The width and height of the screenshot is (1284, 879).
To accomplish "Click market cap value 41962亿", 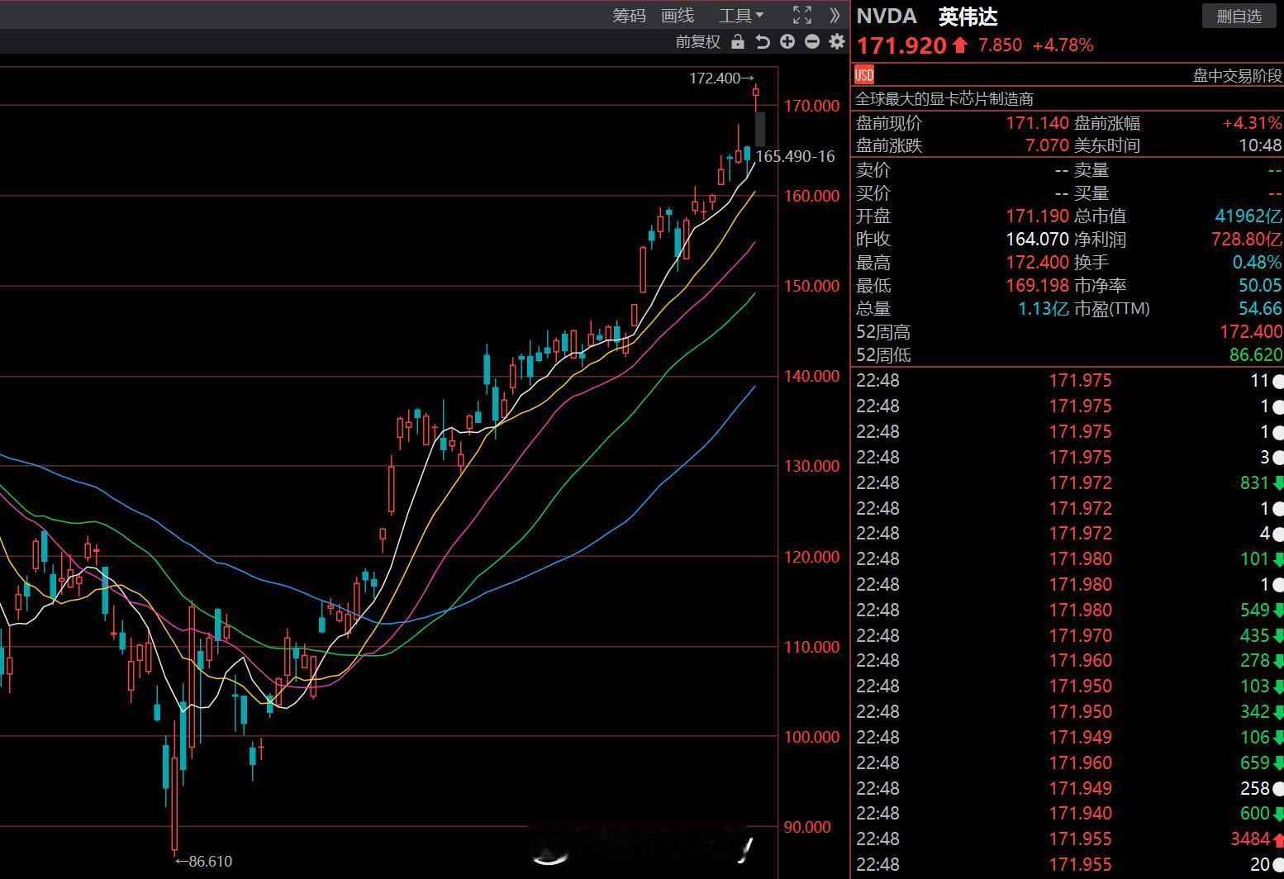I will [x=1248, y=216].
